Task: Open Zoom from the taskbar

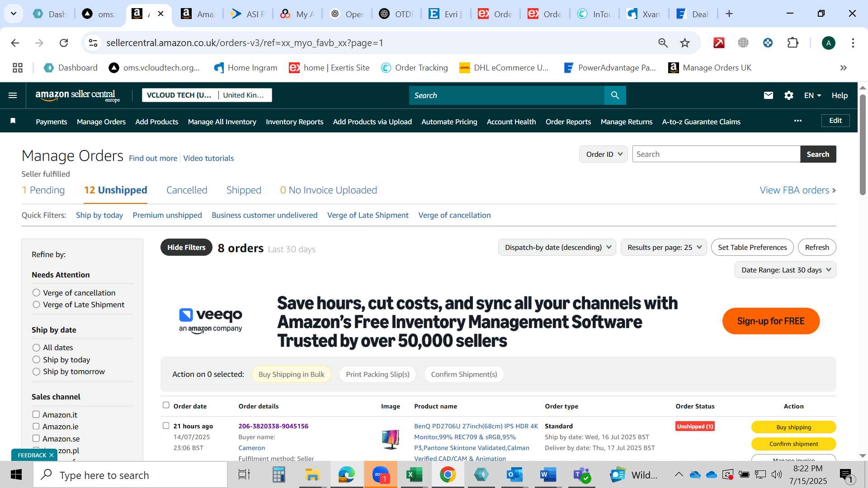Action: pos(381,475)
